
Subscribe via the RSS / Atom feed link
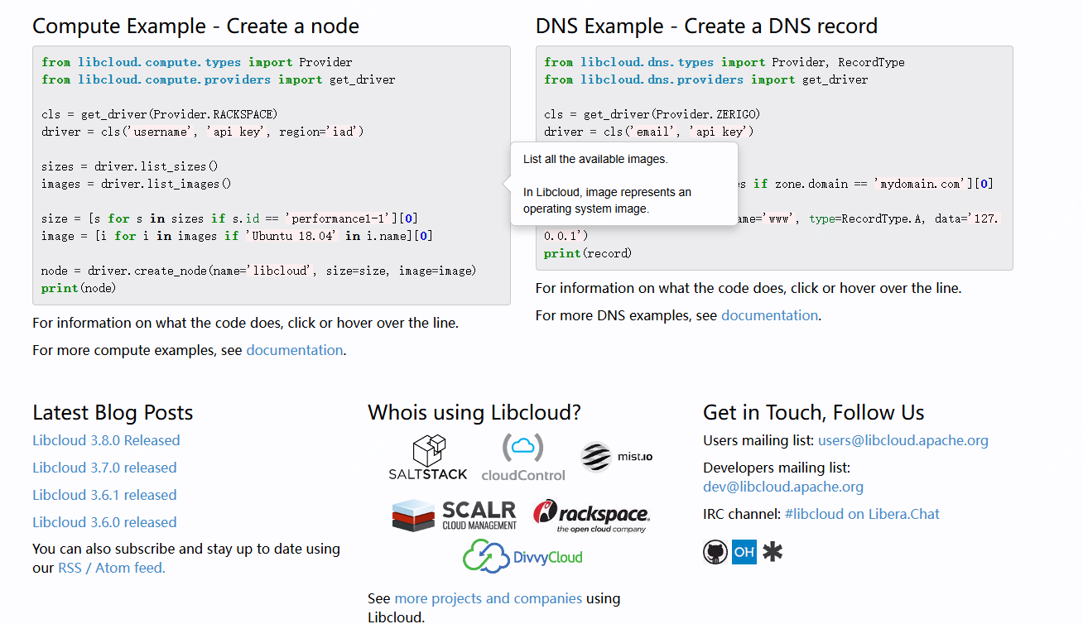point(111,568)
